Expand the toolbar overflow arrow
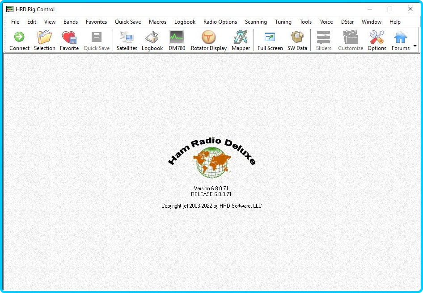423x293 pixels. point(415,46)
